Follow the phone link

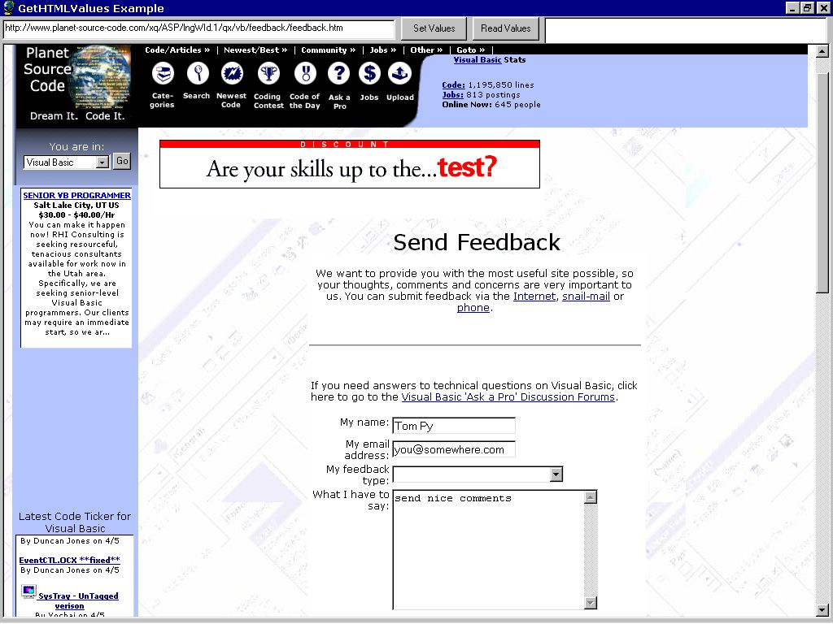coord(473,308)
